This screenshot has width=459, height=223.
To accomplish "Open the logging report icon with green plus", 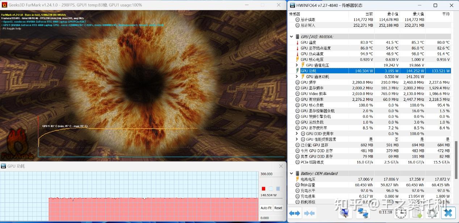I will coord(416,213).
